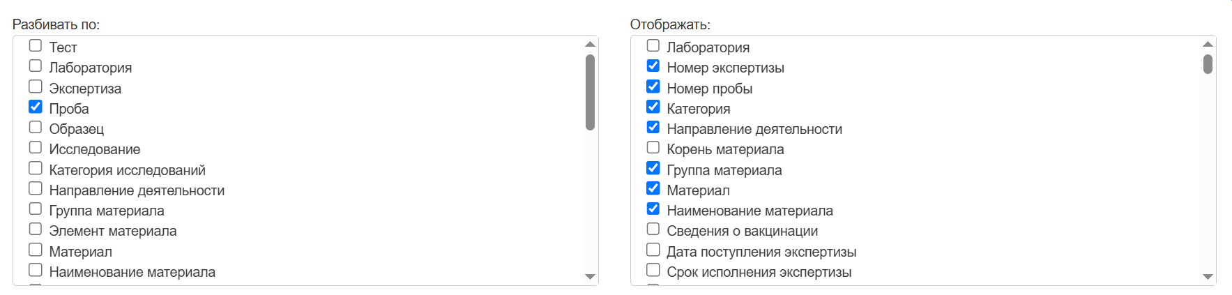Image resolution: width=1232 pixels, height=295 pixels.
Task: Enable Сведения о вакцинации checkbox
Action: (x=653, y=229)
